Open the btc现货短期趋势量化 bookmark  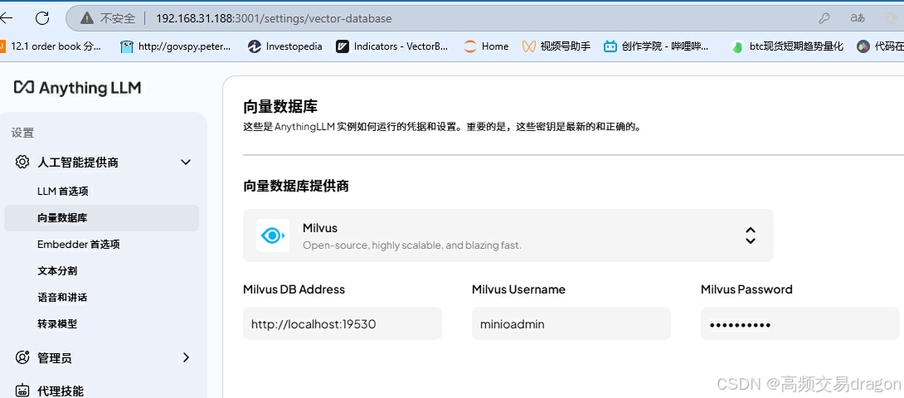pyautogui.click(x=788, y=46)
